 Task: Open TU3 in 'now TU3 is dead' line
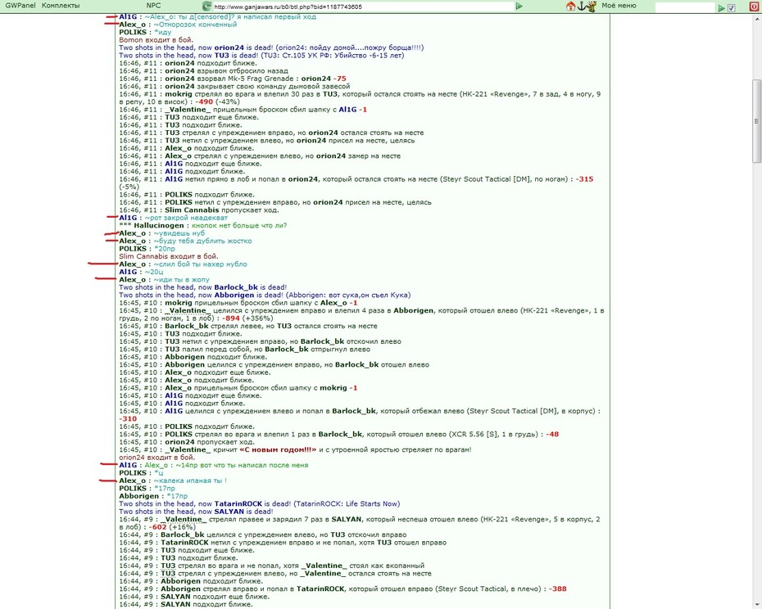[x=221, y=56]
